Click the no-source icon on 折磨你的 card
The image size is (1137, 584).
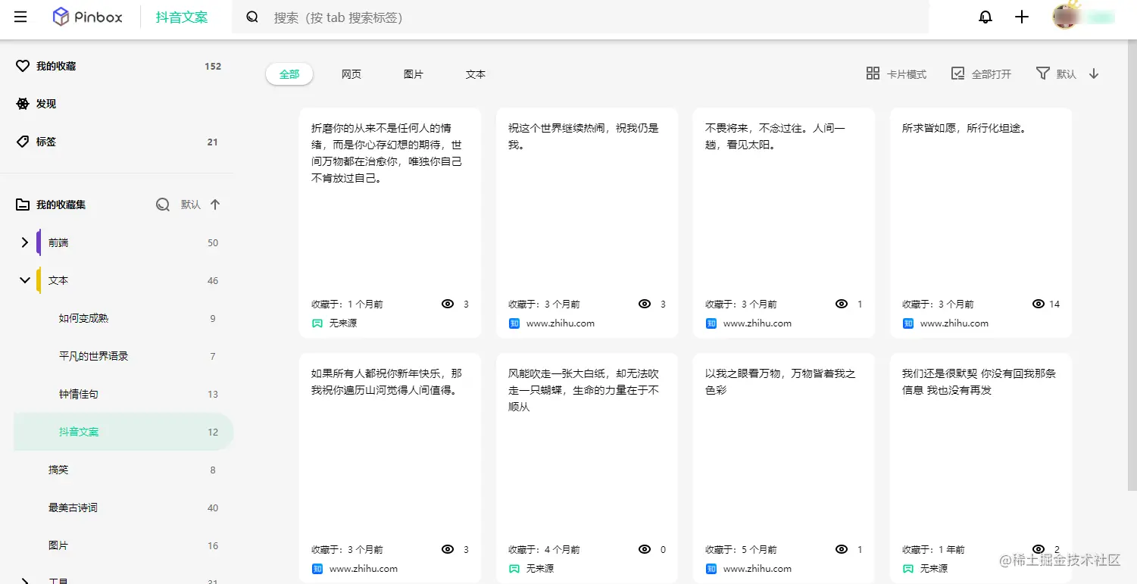[317, 323]
